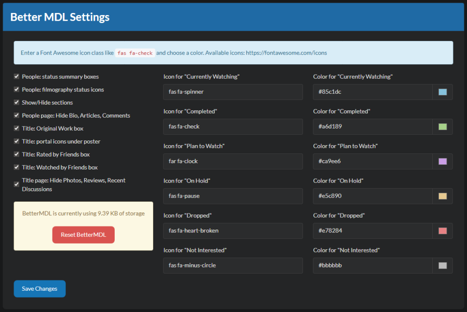Edit the On Hold color hex field
Viewport: 467px width, 312px height.
373,196
